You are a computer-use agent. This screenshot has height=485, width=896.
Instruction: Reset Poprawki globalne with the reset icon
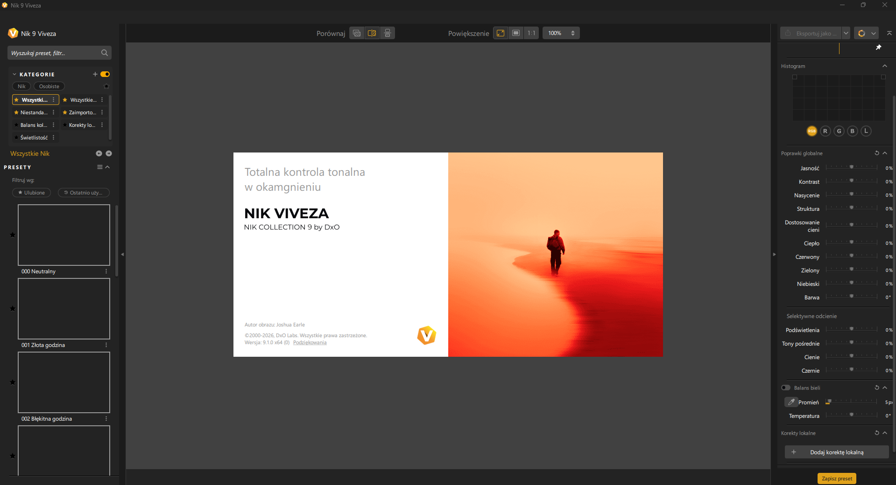coord(877,153)
